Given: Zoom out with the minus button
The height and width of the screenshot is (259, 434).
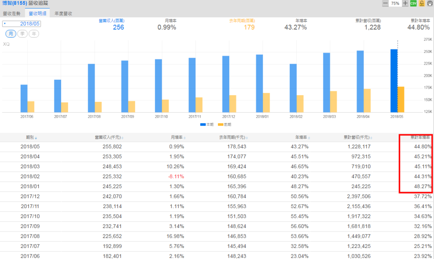Looking at the screenshot, I should [385, 3].
